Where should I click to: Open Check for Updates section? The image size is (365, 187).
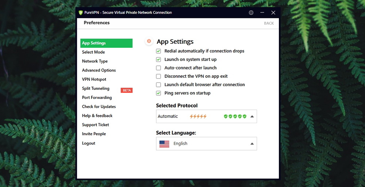[x=99, y=107]
